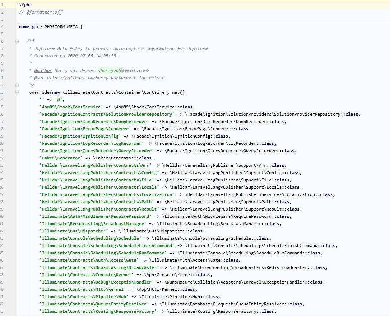The width and height of the screenshot is (390, 316).
Task: Click the \App\Http\Kernel::class value
Action: (165, 289)
